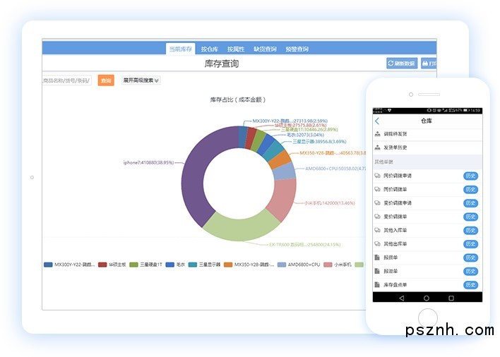Switch to the 按仓库 tab
Screen dimensions: 500x357
210,49
